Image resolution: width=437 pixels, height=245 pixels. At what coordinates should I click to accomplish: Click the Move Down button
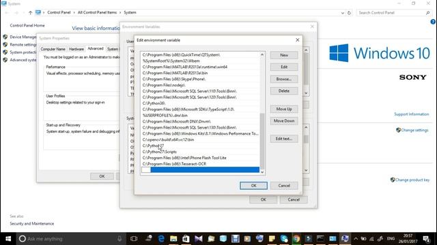click(284, 121)
